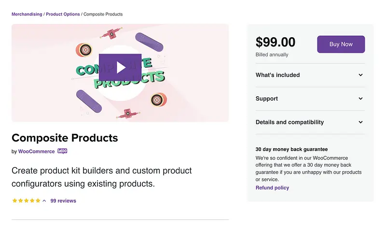Click the $99.00 price text
The height and width of the screenshot is (233, 386).
[276, 42]
